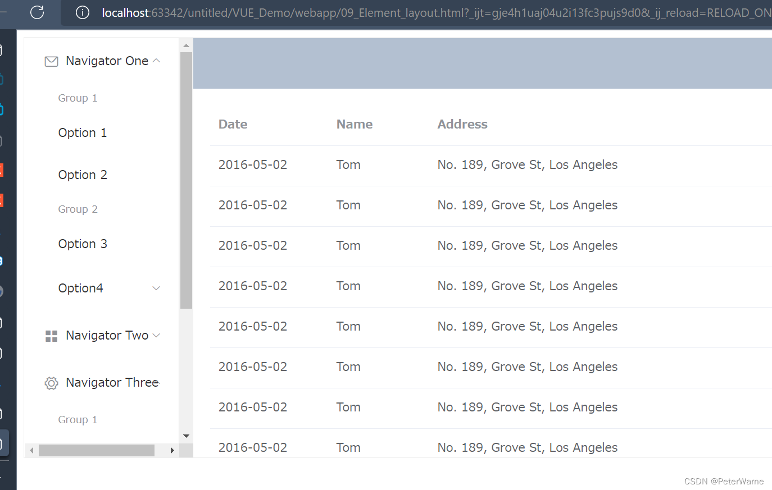Click the grid icon beside Navigator Two
Screen dimensions: 772x490
coord(51,336)
